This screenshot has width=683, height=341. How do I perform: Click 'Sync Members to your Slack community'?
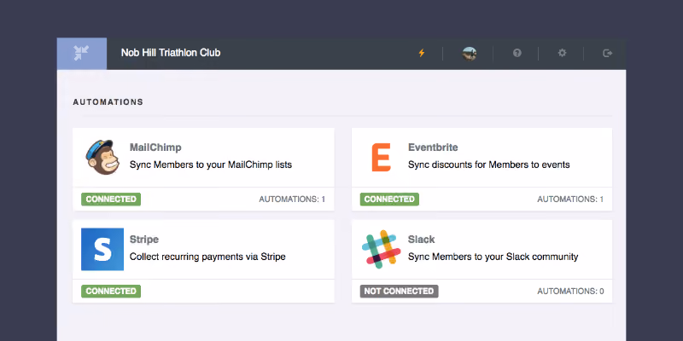click(493, 257)
